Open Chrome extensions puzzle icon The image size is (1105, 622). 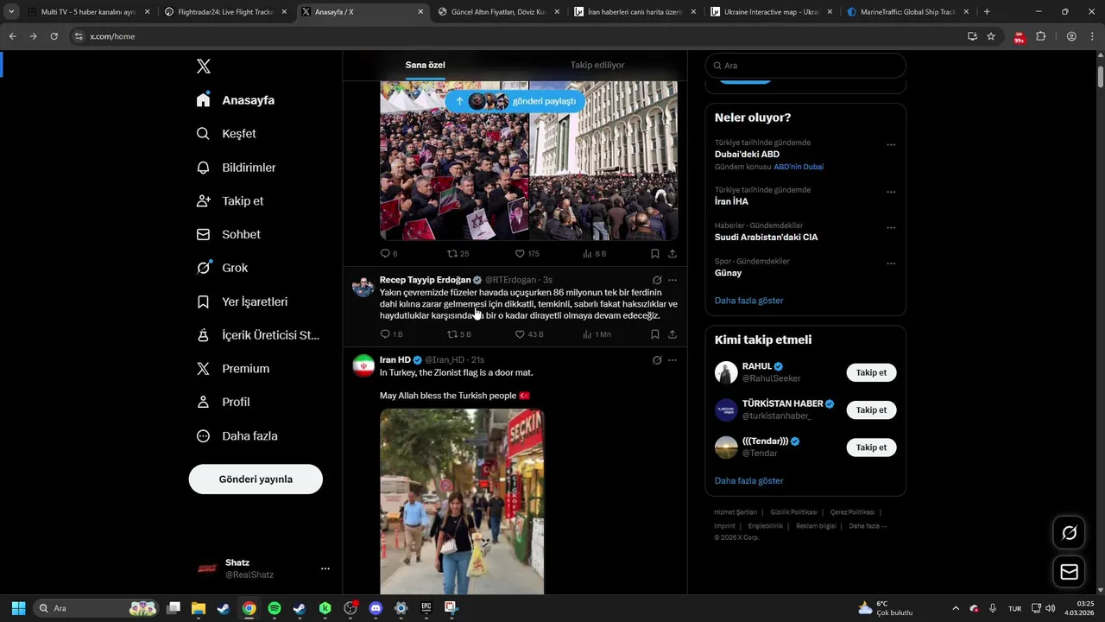pos(1040,36)
